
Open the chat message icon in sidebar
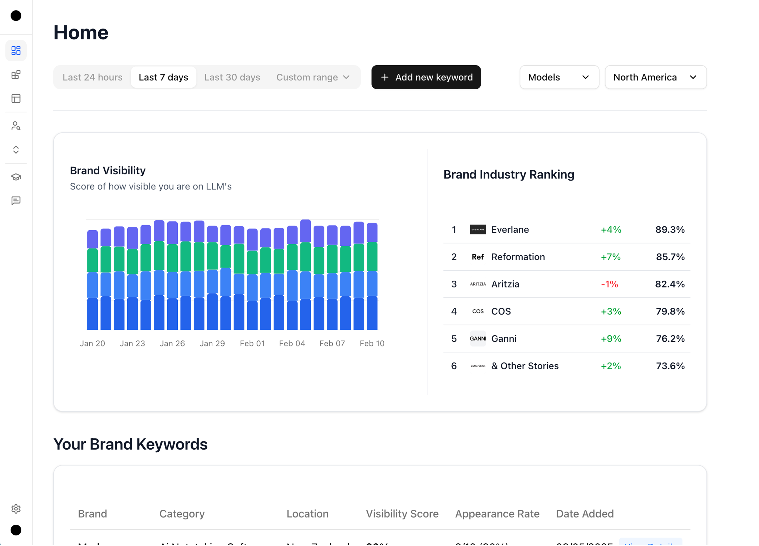point(16,201)
